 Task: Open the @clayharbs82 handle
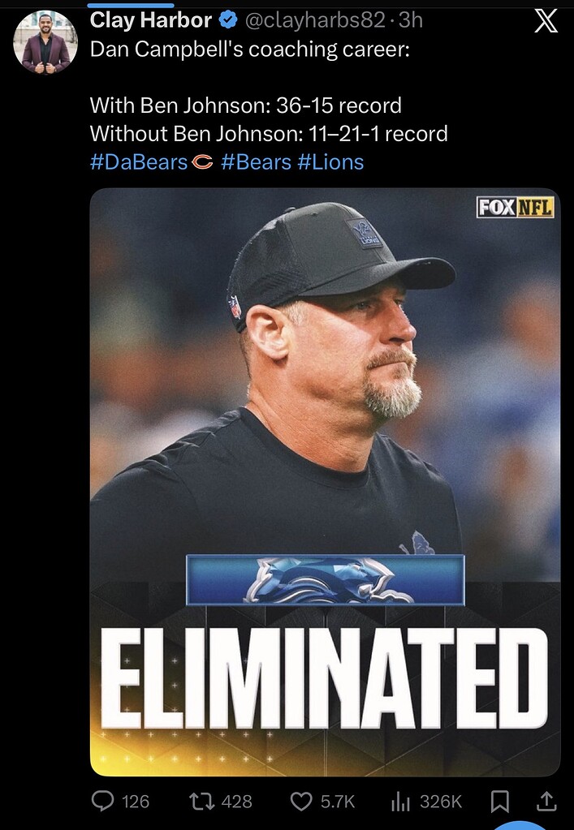(314, 20)
